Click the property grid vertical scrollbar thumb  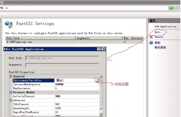tap(101, 94)
